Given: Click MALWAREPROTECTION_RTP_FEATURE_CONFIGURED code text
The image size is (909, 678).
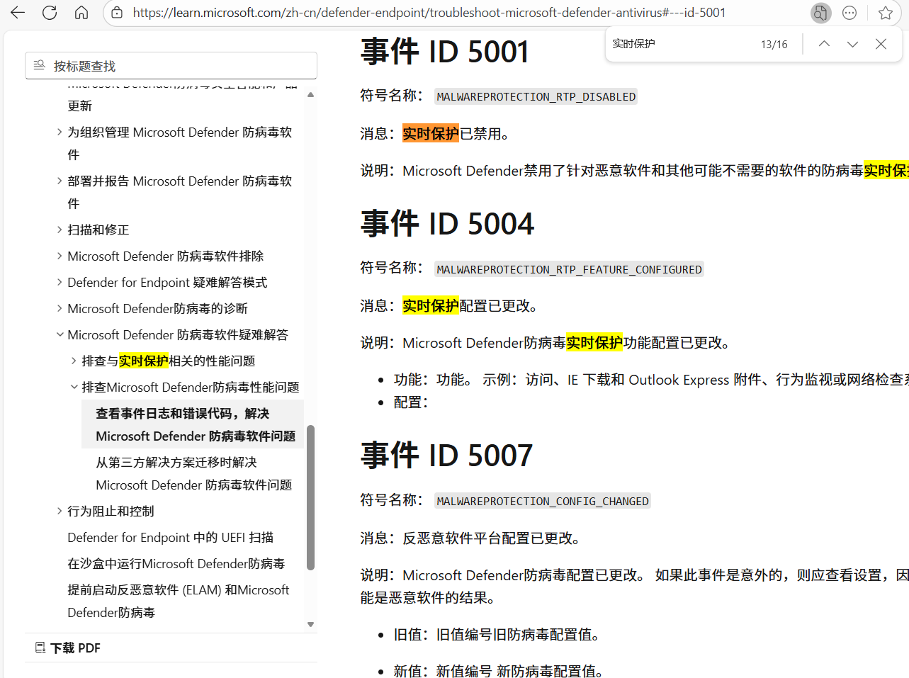Looking at the screenshot, I should pyautogui.click(x=569, y=269).
